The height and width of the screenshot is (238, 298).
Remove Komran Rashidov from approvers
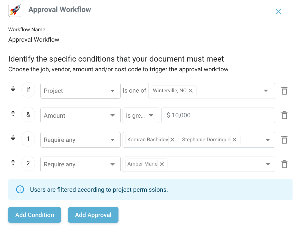172,140
